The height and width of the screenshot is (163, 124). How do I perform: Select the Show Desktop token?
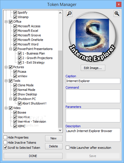pyautogui.click(x=27, y=94)
